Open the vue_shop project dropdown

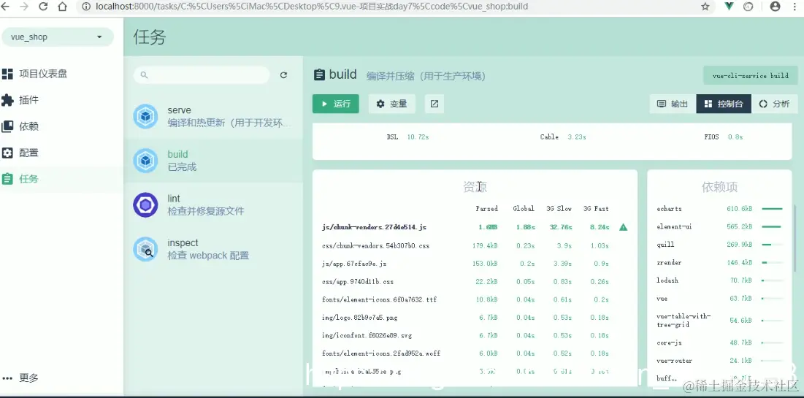tap(58, 37)
